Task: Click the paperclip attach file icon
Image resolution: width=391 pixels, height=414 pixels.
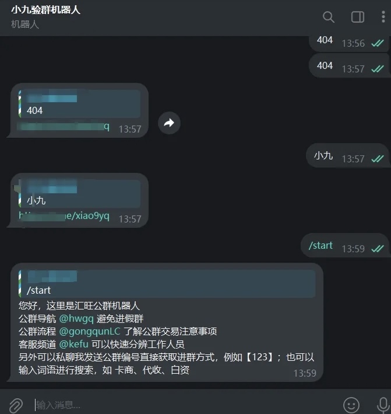Action: click(16, 405)
